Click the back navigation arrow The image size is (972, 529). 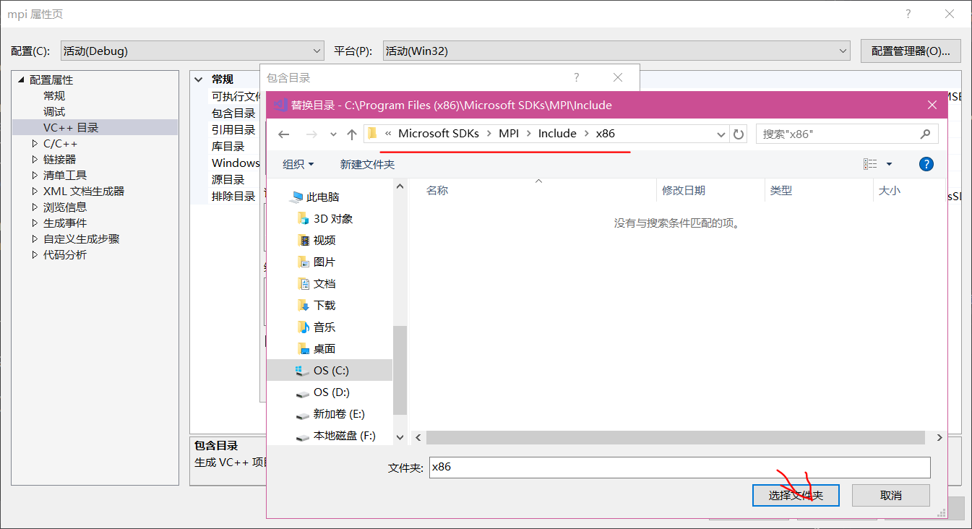tap(283, 134)
